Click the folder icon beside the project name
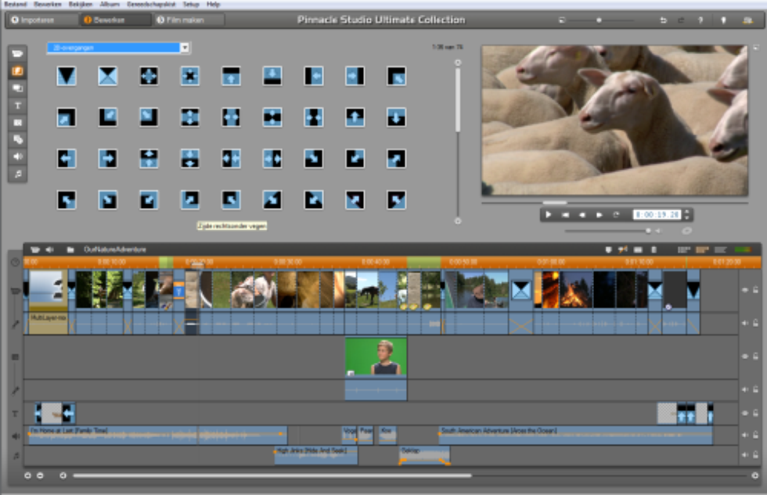The width and height of the screenshot is (767, 495). [x=70, y=249]
